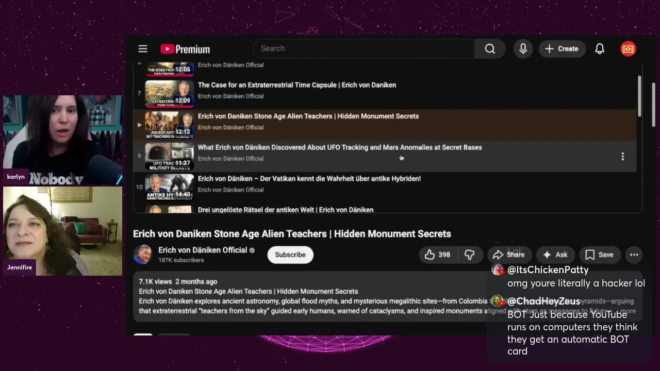Screen dimensions: 660x371
Task: Click the now-playing arrow in playlist
Action: tap(139, 125)
